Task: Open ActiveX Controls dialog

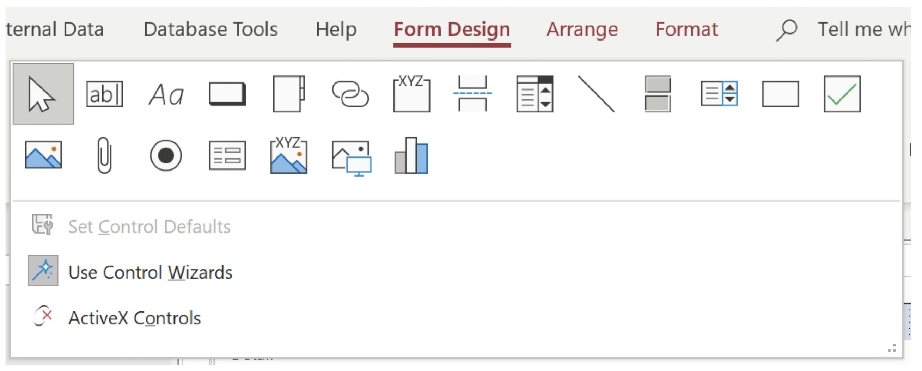Action: pyautogui.click(x=134, y=318)
